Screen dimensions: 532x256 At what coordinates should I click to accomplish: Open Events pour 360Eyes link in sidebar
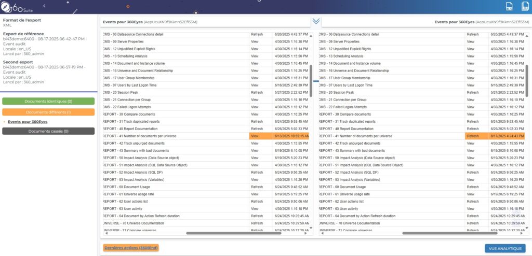(28, 122)
